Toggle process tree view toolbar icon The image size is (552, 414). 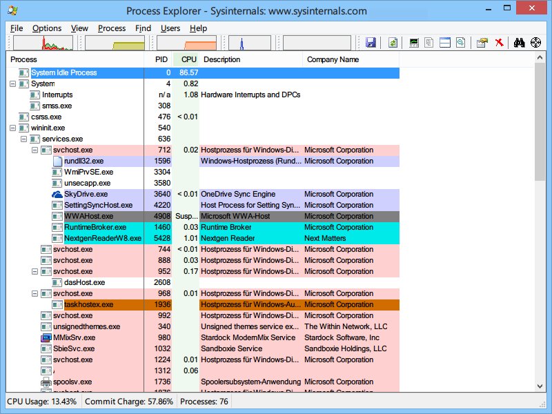point(428,43)
